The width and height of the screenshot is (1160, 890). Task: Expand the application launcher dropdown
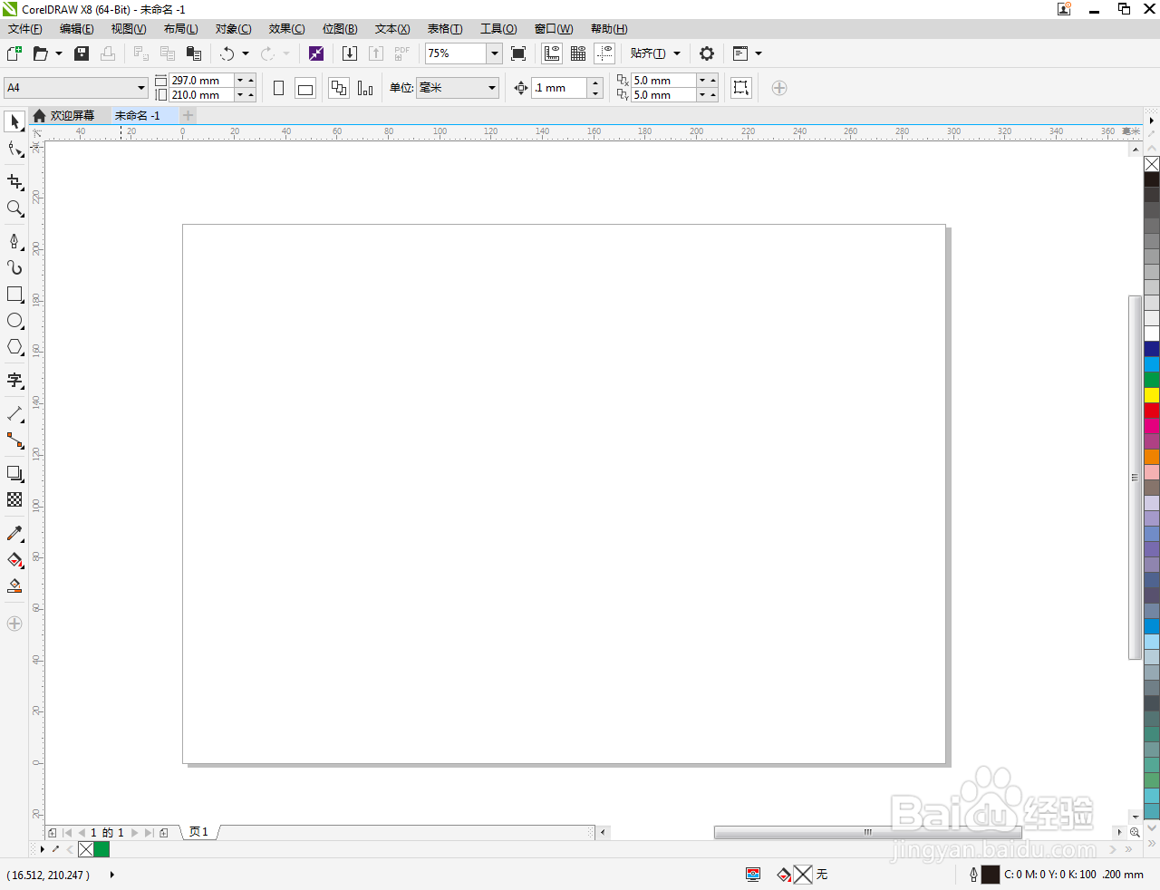click(x=759, y=53)
